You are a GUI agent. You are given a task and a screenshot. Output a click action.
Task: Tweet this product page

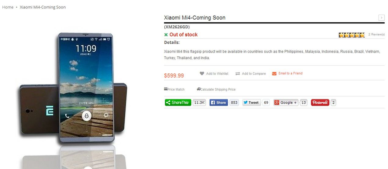click(x=252, y=102)
